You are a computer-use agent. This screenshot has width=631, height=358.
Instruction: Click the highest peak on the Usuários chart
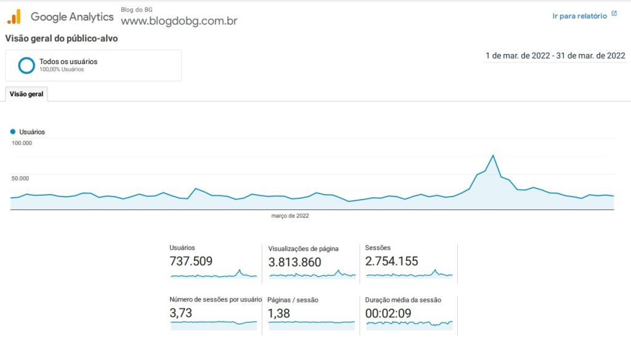pyautogui.click(x=493, y=156)
